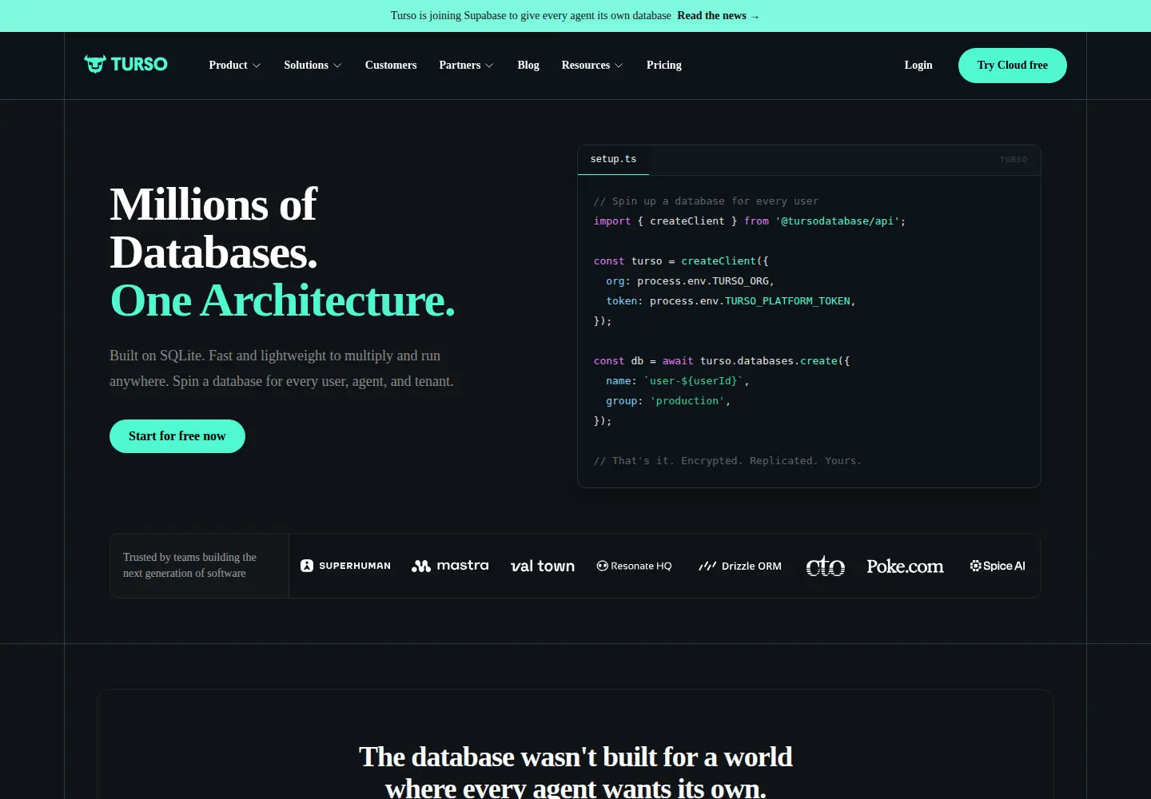Click the 'org: process.env.TURSO_ORG' line

tap(690, 281)
